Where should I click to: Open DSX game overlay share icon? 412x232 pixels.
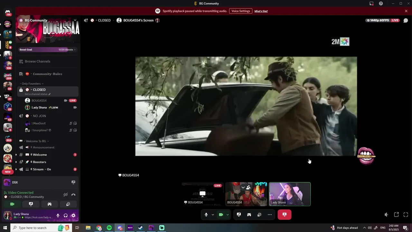tap(73, 182)
